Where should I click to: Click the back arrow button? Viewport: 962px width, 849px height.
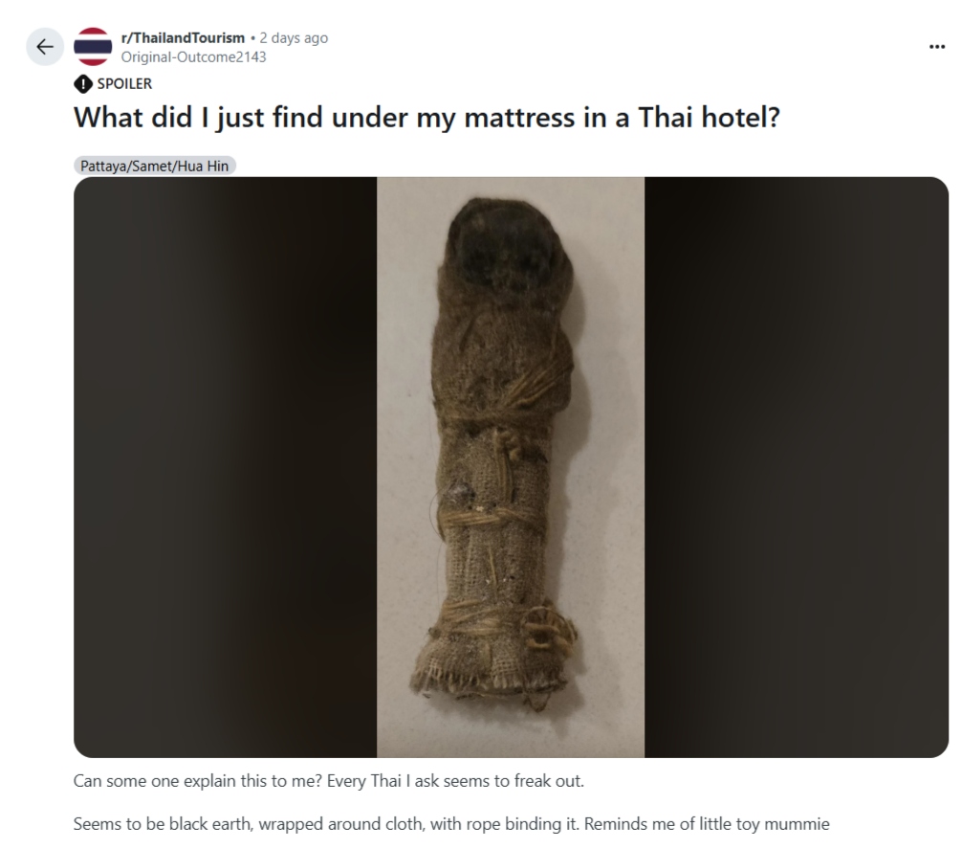(45, 47)
